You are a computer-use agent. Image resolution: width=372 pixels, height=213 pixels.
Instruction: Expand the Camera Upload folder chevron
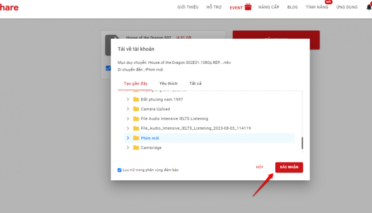pyautogui.click(x=128, y=109)
